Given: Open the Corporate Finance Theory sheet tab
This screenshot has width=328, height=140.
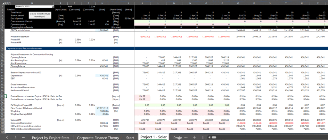Looking at the screenshot, I should [x=97, y=137].
